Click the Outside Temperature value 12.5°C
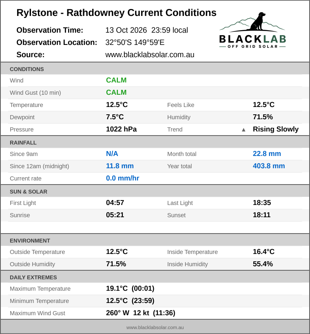 (x=117, y=252)
